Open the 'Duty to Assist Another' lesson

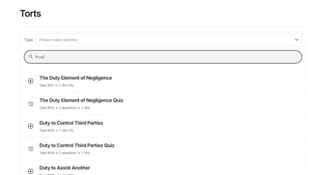point(65,168)
